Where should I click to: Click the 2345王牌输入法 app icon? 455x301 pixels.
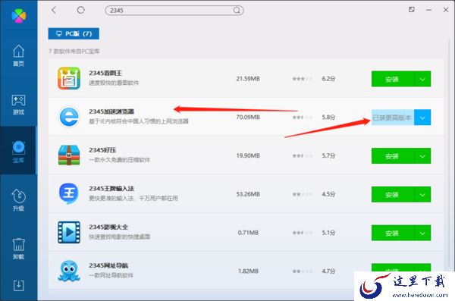69,193
